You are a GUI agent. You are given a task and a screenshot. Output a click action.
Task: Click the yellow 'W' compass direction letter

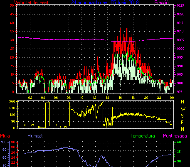[x=183, y=109]
